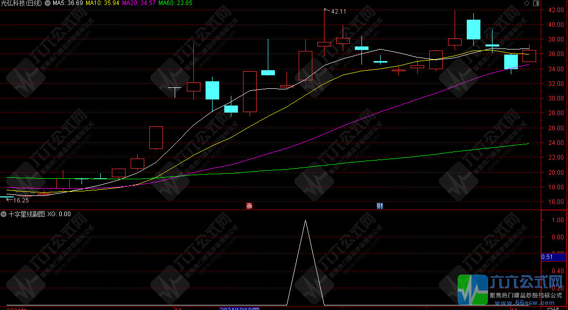Click the 16.00 price axis label
Image resolution: width=568 pixels, height=310 pixels.
coord(556,202)
